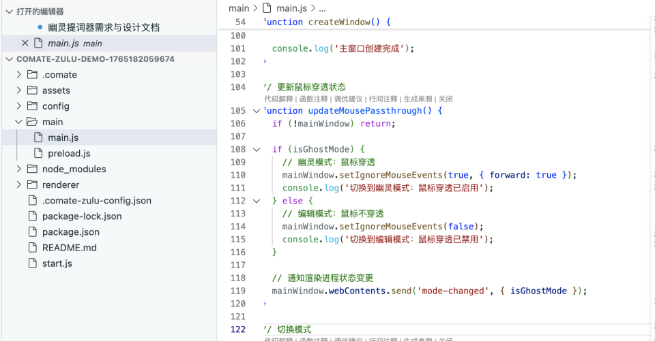Click the README.md file icon
Image resolution: width=655 pixels, height=341 pixels.
(x=33, y=248)
